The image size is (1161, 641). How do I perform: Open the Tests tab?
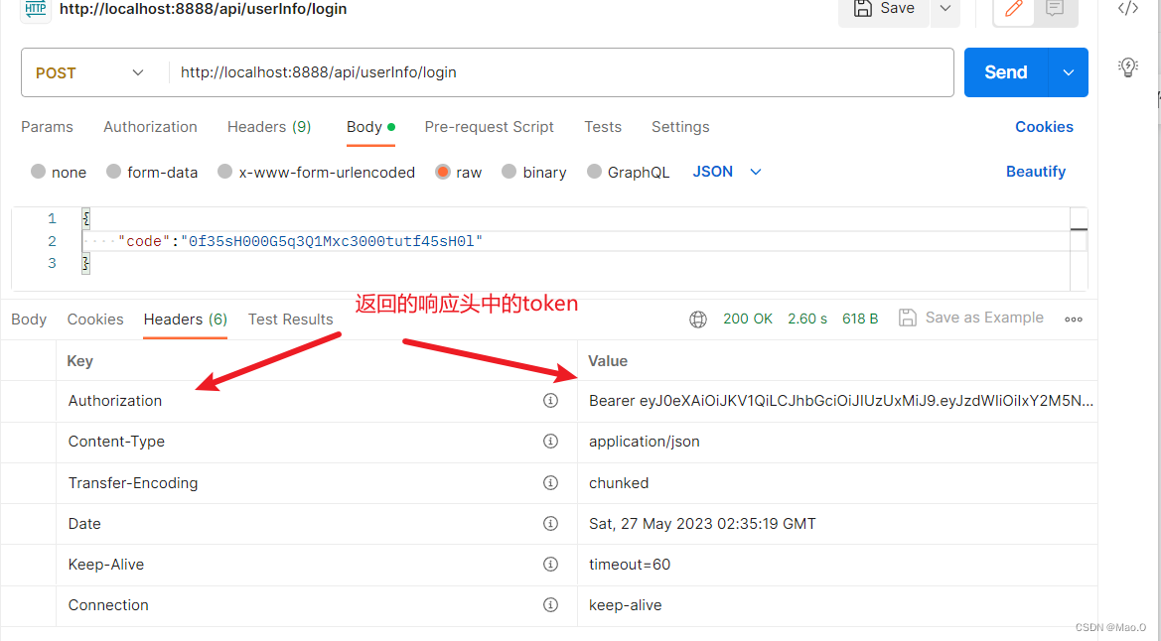tap(603, 127)
